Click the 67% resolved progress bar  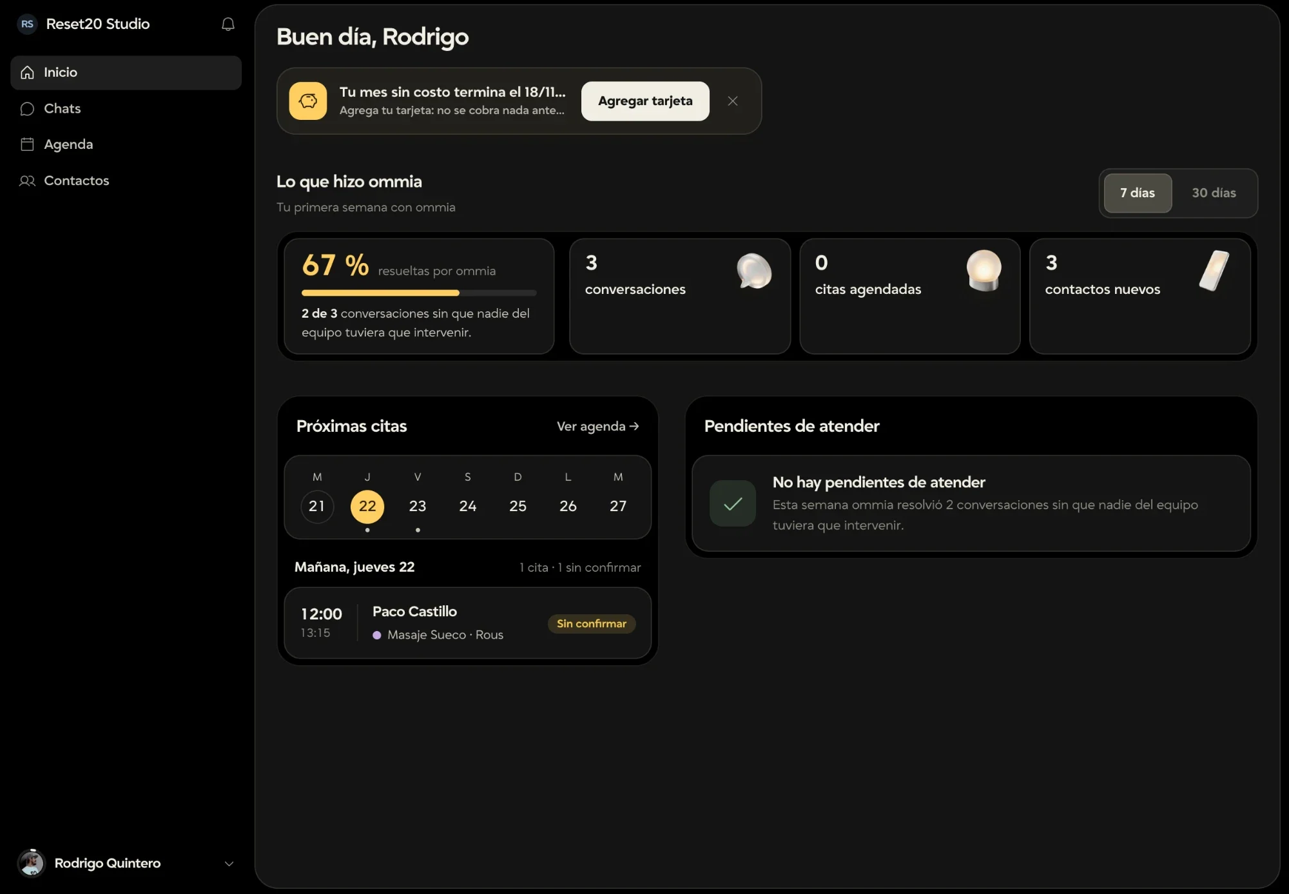[419, 293]
